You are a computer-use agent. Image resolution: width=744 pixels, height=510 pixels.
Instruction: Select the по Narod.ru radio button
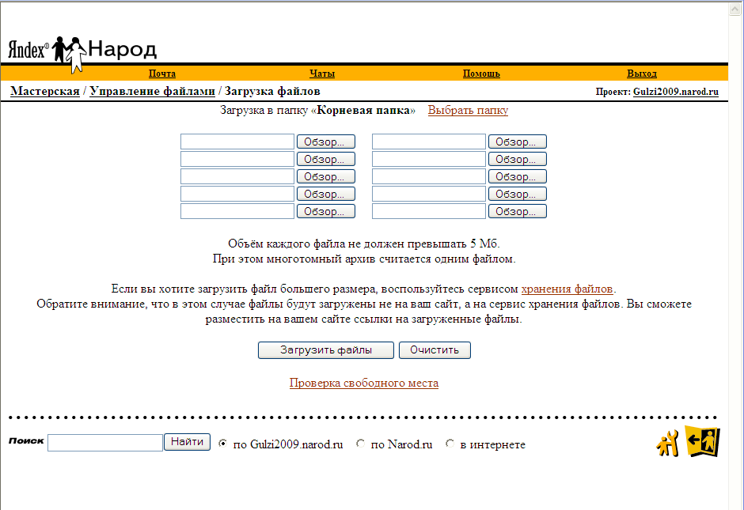pyautogui.click(x=360, y=444)
